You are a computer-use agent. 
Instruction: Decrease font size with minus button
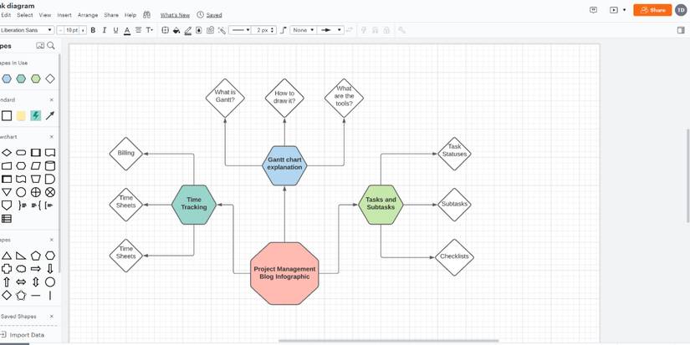click(x=59, y=30)
